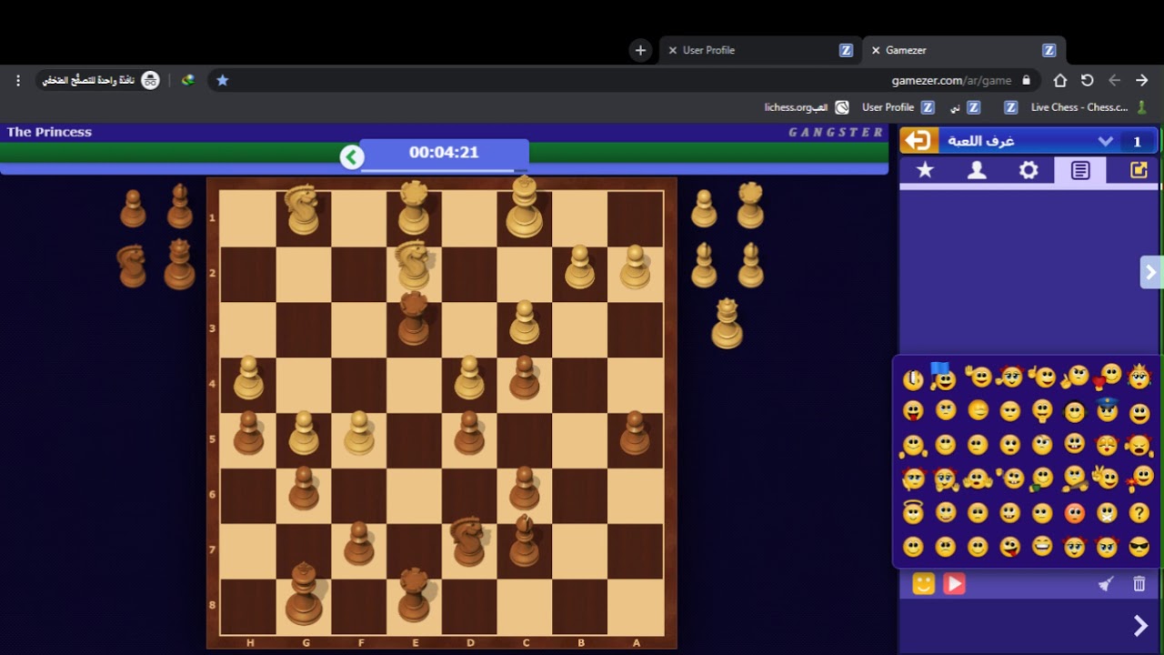The image size is (1164, 655).
Task: Open the pop-out window icon
Action: pos(1139,170)
